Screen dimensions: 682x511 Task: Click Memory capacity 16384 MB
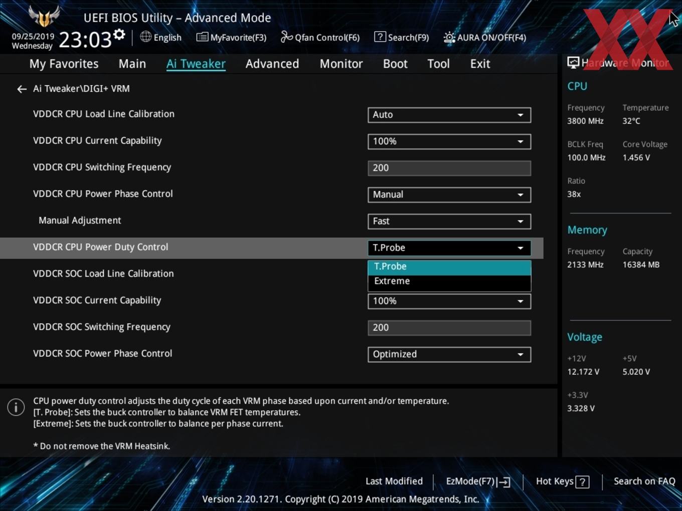641,265
